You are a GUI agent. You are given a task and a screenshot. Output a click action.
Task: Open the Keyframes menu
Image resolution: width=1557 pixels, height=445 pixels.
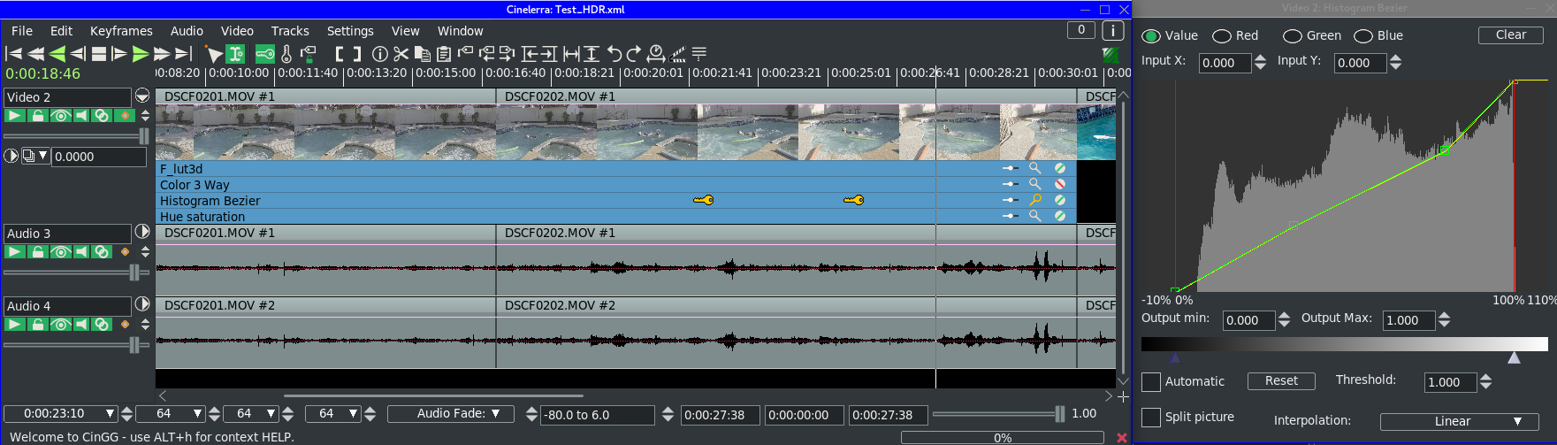(121, 31)
